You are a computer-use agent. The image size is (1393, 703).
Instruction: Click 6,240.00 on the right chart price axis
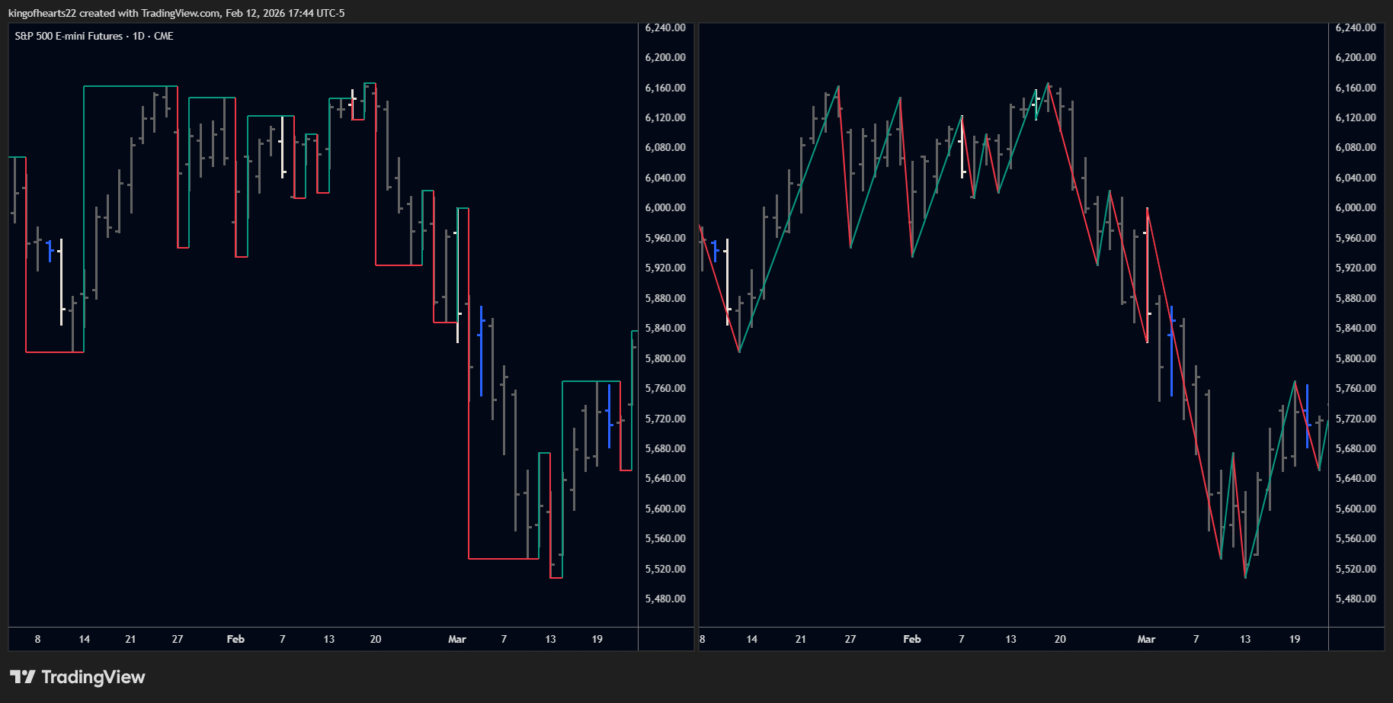coord(1355,27)
